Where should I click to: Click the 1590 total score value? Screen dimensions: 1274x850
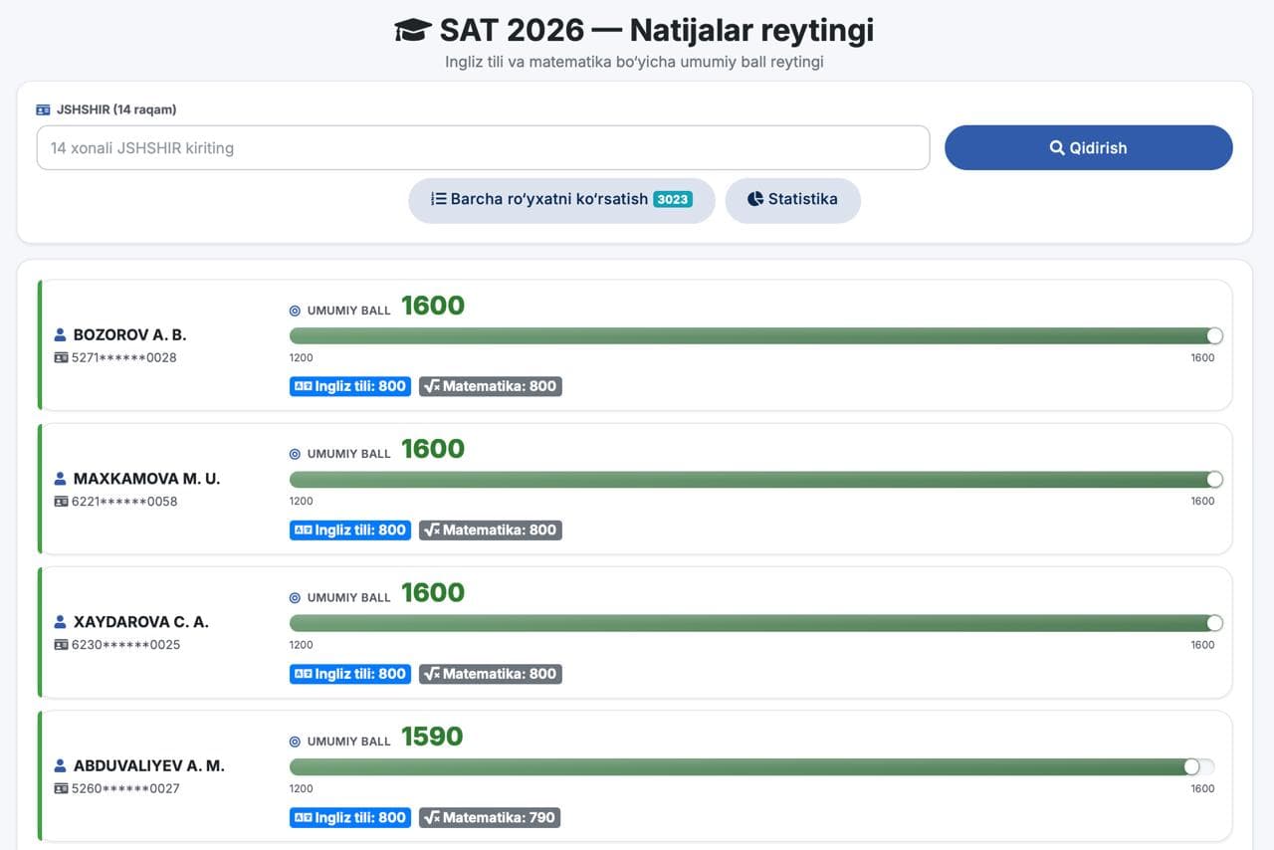[x=432, y=738]
